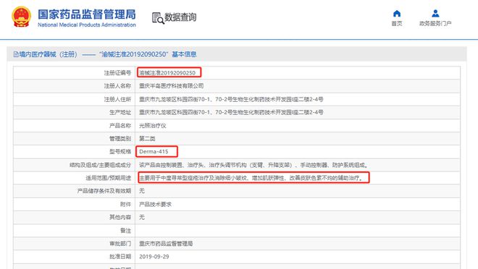Click the 批准日期 label

pos(120,257)
